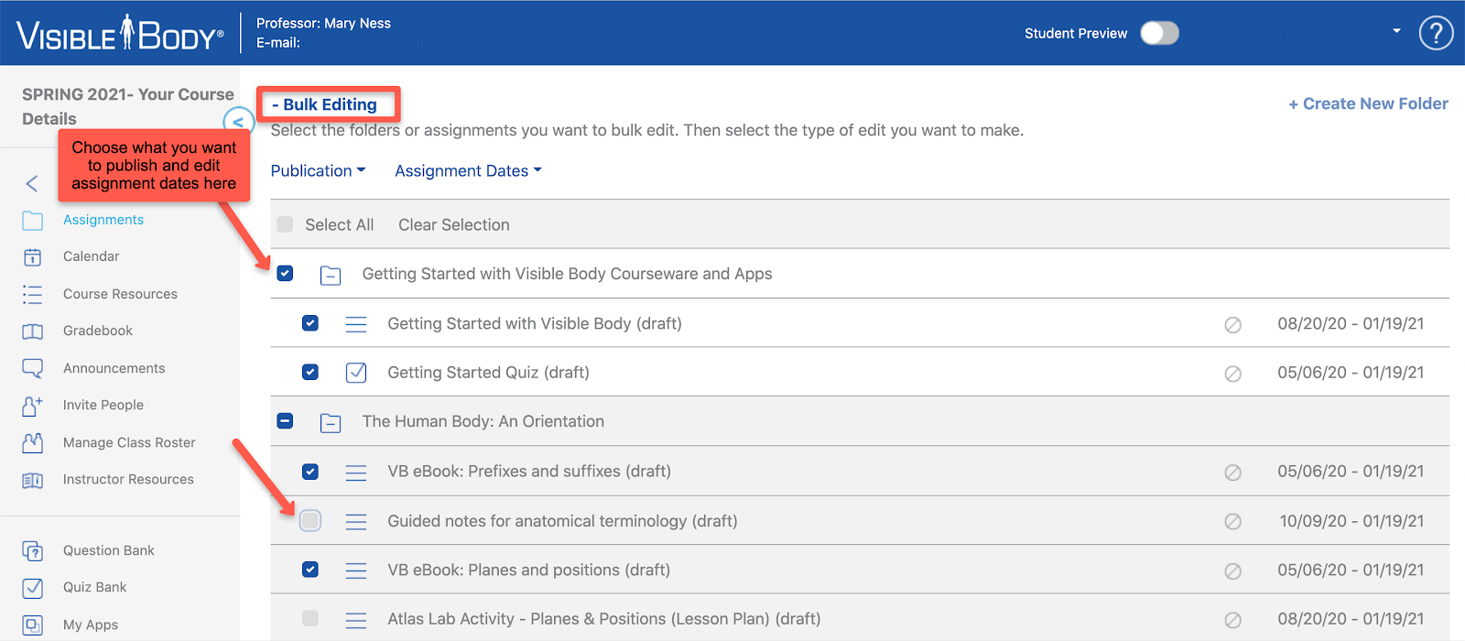The width and height of the screenshot is (1465, 641).
Task: Open the Publication dropdown
Action: click(x=318, y=170)
